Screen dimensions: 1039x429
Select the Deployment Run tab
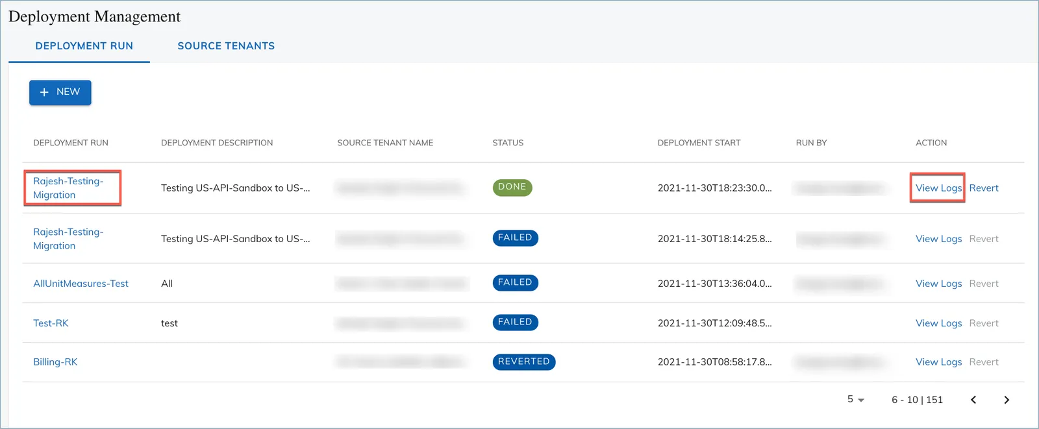(x=84, y=46)
